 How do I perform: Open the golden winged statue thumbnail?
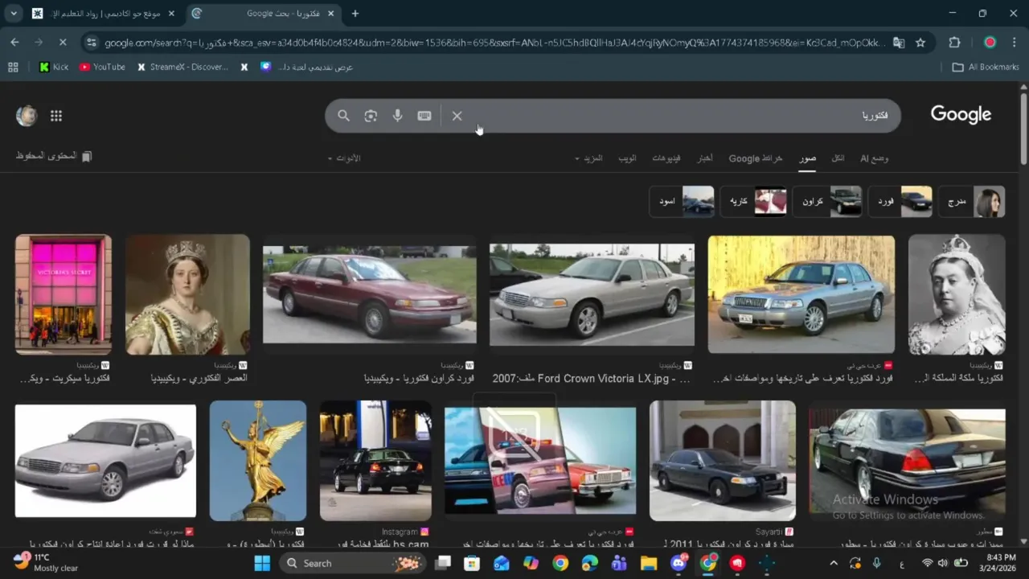click(258, 461)
